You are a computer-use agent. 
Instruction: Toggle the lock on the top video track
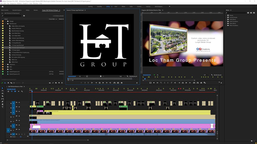11,103
